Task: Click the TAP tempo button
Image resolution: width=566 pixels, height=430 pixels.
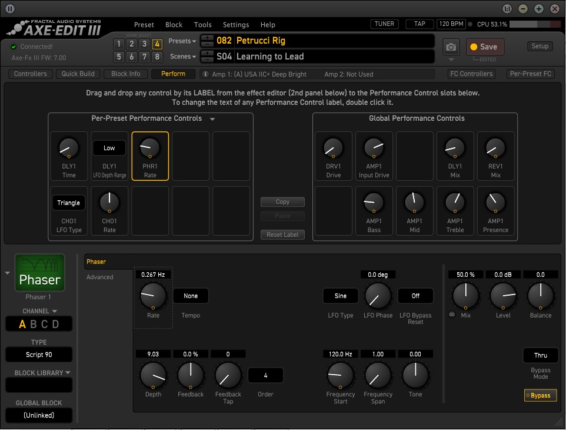Action: (x=419, y=24)
